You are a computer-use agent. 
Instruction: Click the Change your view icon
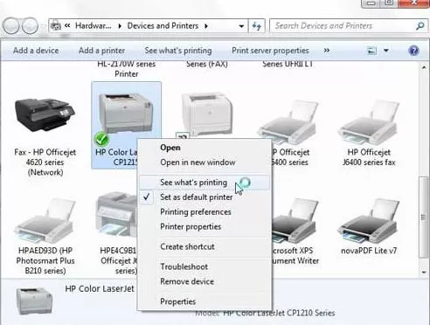(x=371, y=51)
